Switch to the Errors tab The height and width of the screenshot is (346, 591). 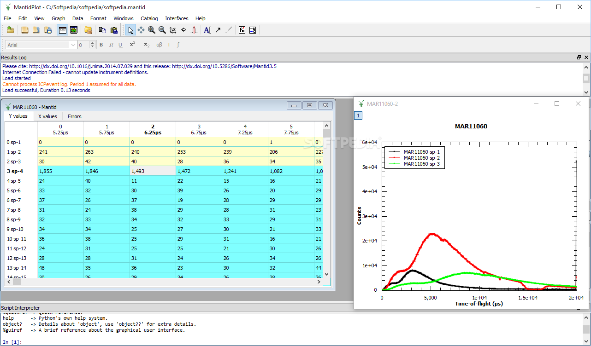click(x=74, y=116)
